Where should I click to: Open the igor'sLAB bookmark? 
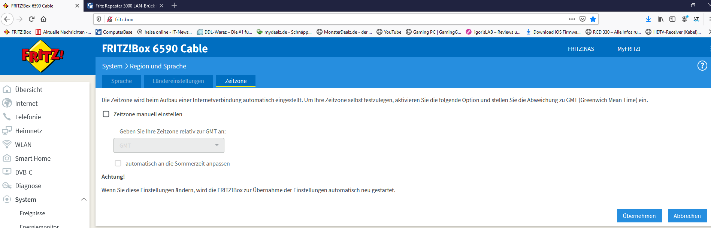[493, 32]
